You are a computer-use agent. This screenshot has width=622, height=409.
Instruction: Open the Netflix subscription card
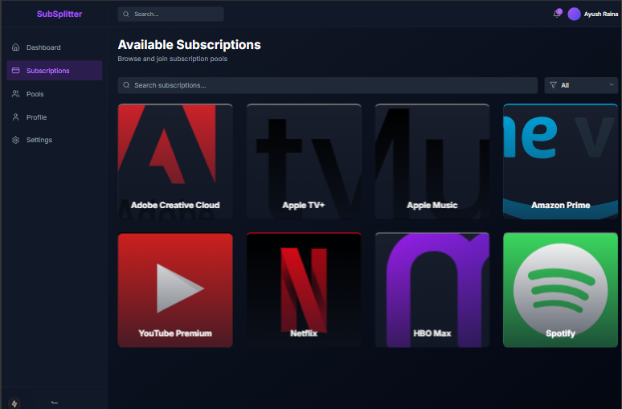[304, 290]
